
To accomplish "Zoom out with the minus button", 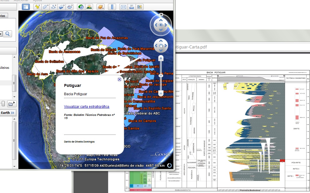I will (161, 93).
